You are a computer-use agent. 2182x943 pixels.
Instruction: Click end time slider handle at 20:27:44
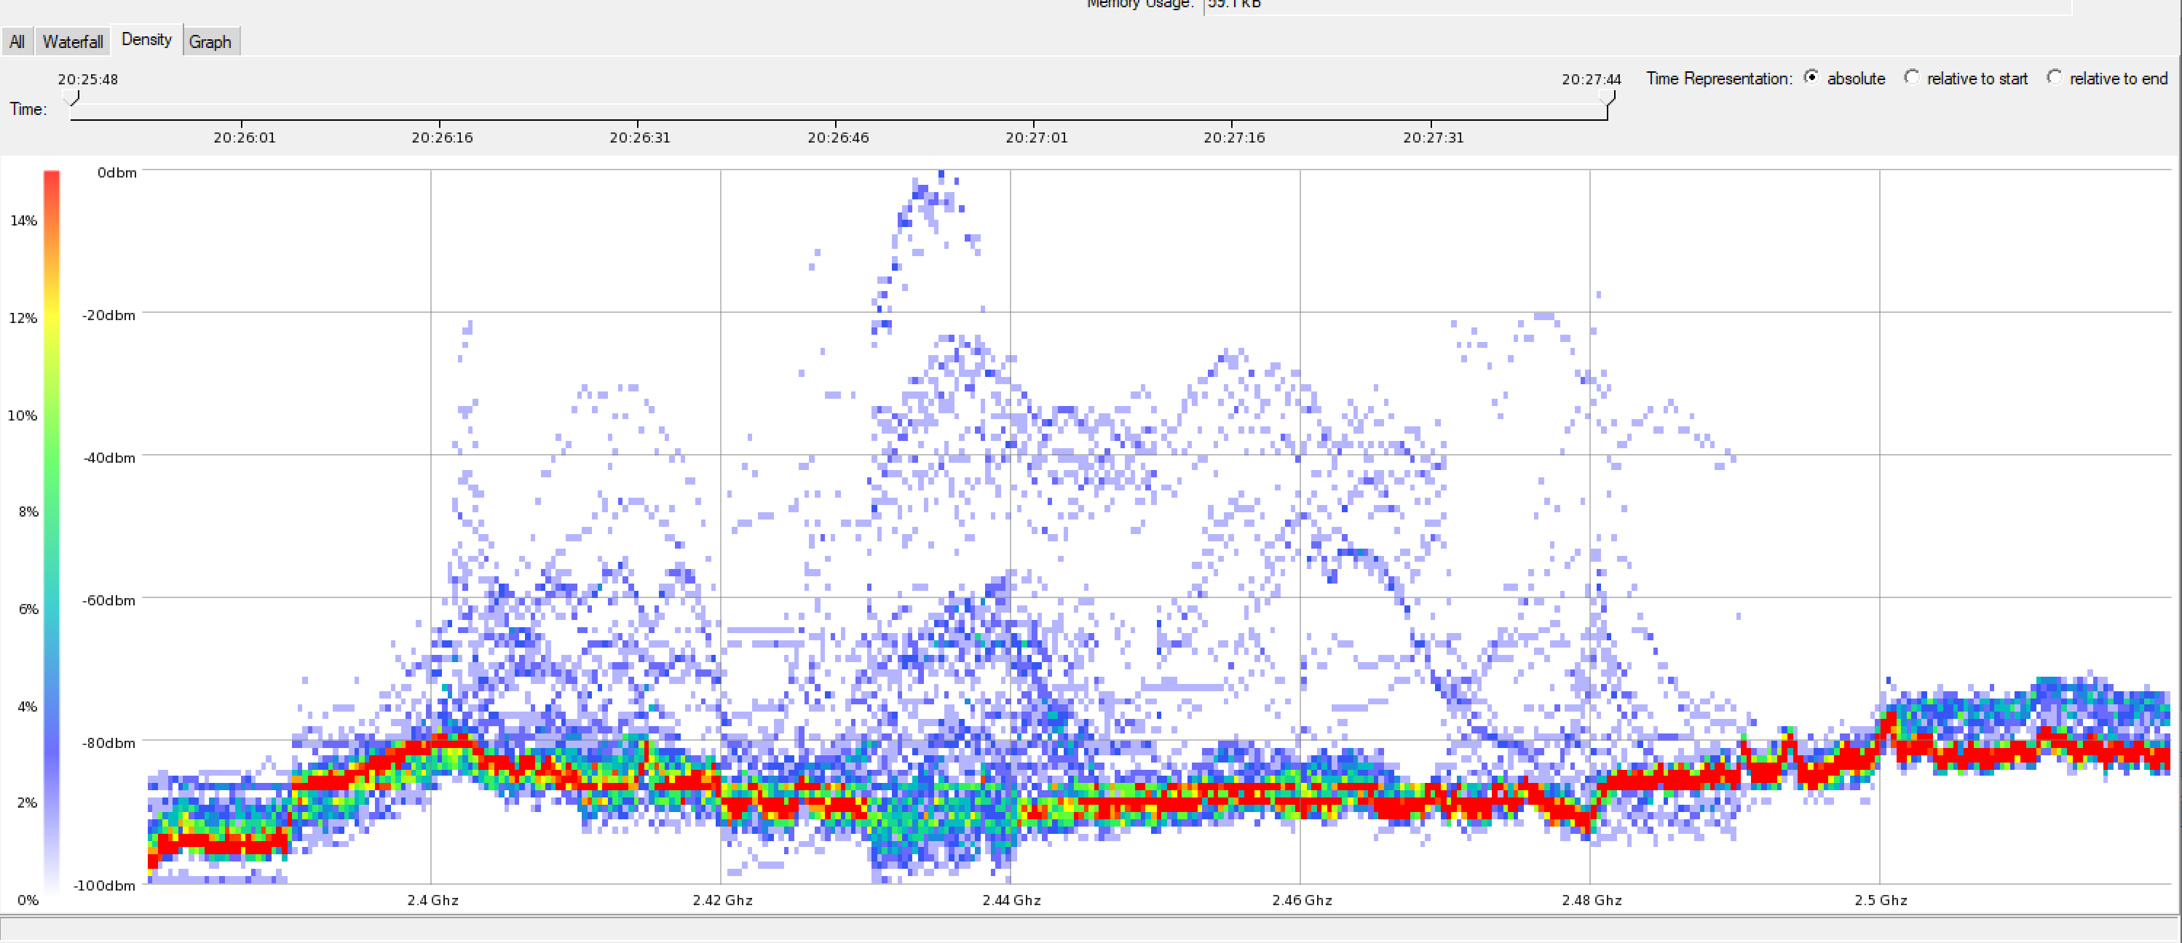point(1607,99)
